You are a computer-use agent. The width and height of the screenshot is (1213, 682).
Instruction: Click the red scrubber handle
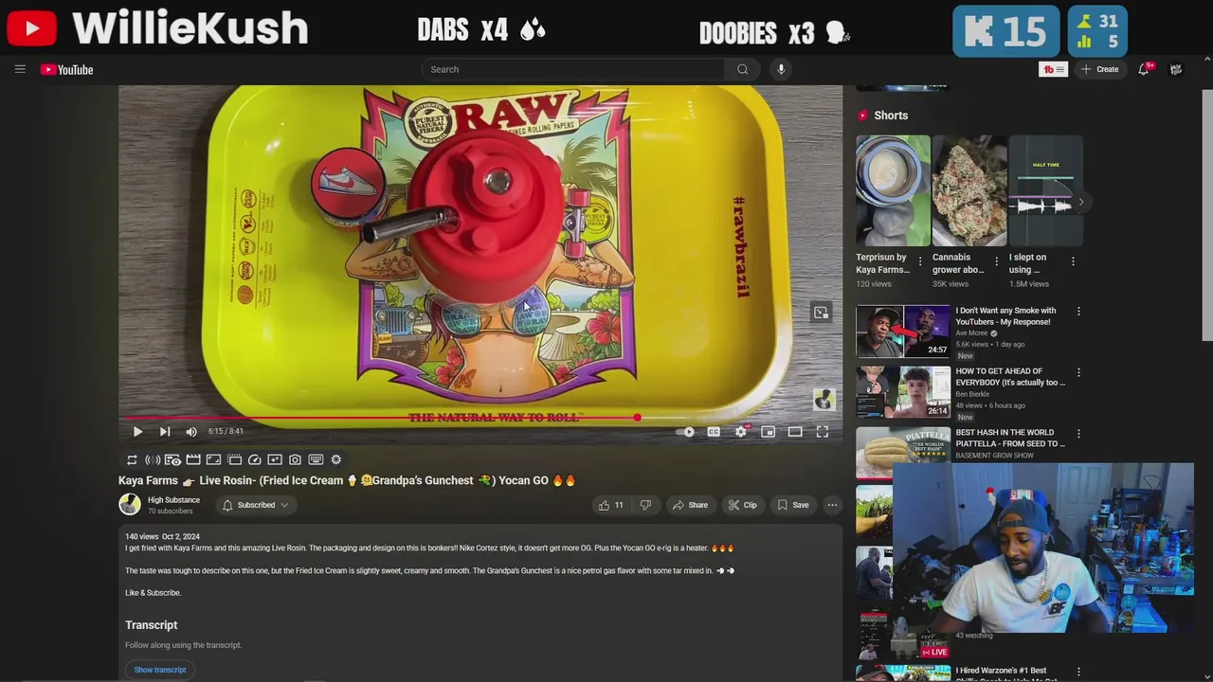point(637,418)
